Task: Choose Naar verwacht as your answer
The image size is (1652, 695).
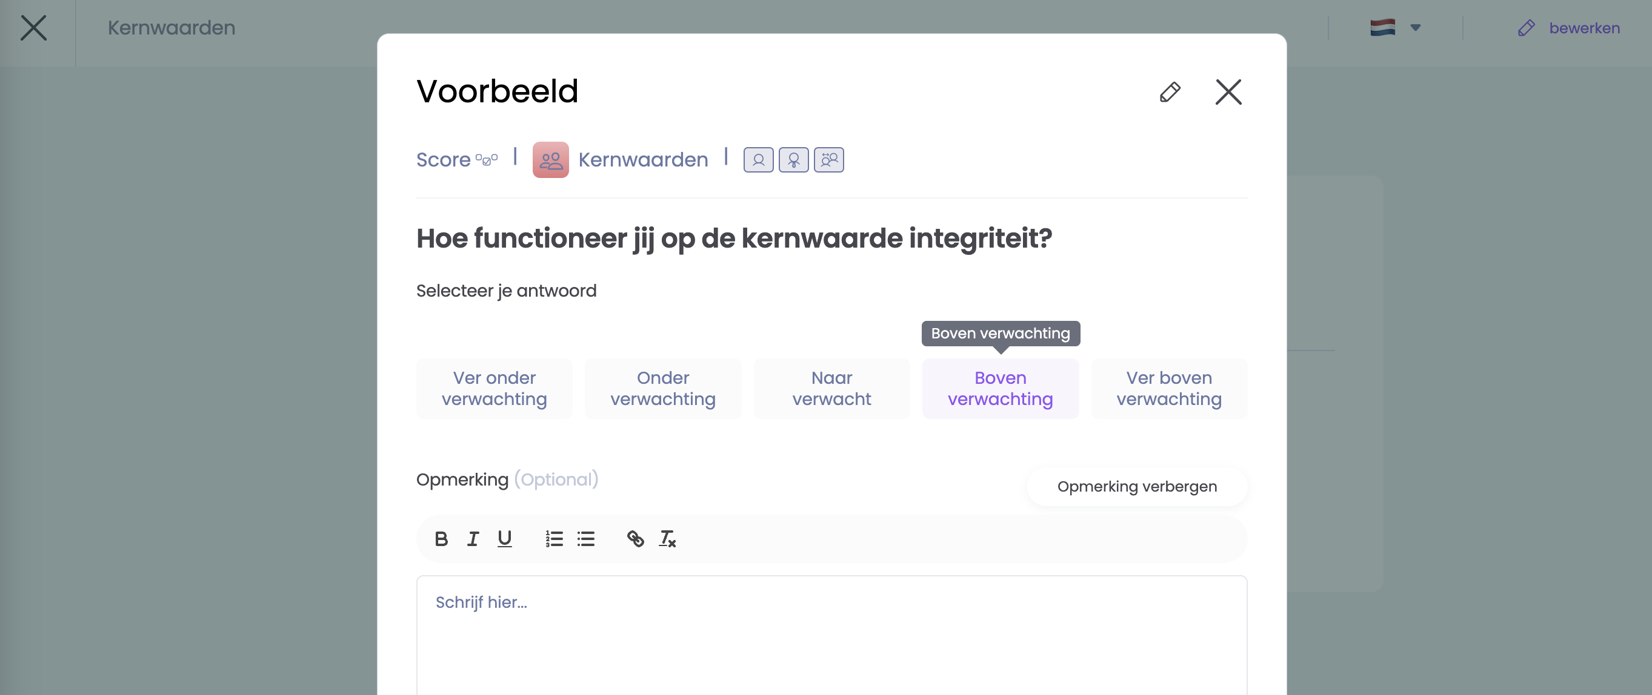Action: point(831,388)
